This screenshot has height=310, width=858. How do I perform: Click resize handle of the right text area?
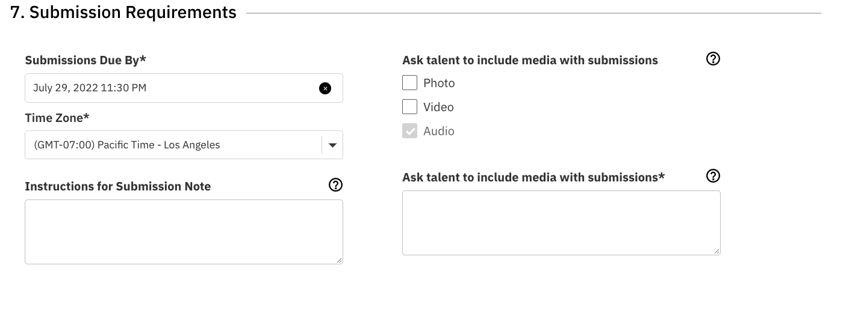[717, 251]
